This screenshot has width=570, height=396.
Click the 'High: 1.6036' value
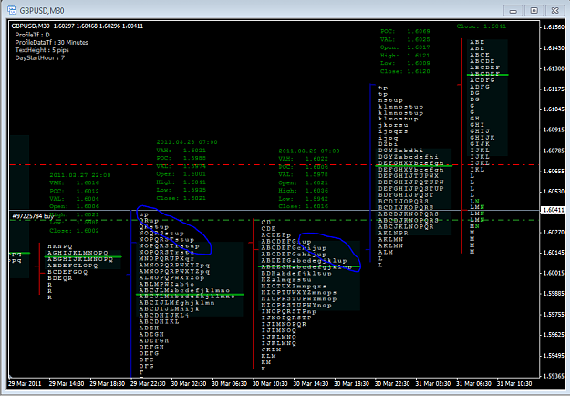[304, 191]
